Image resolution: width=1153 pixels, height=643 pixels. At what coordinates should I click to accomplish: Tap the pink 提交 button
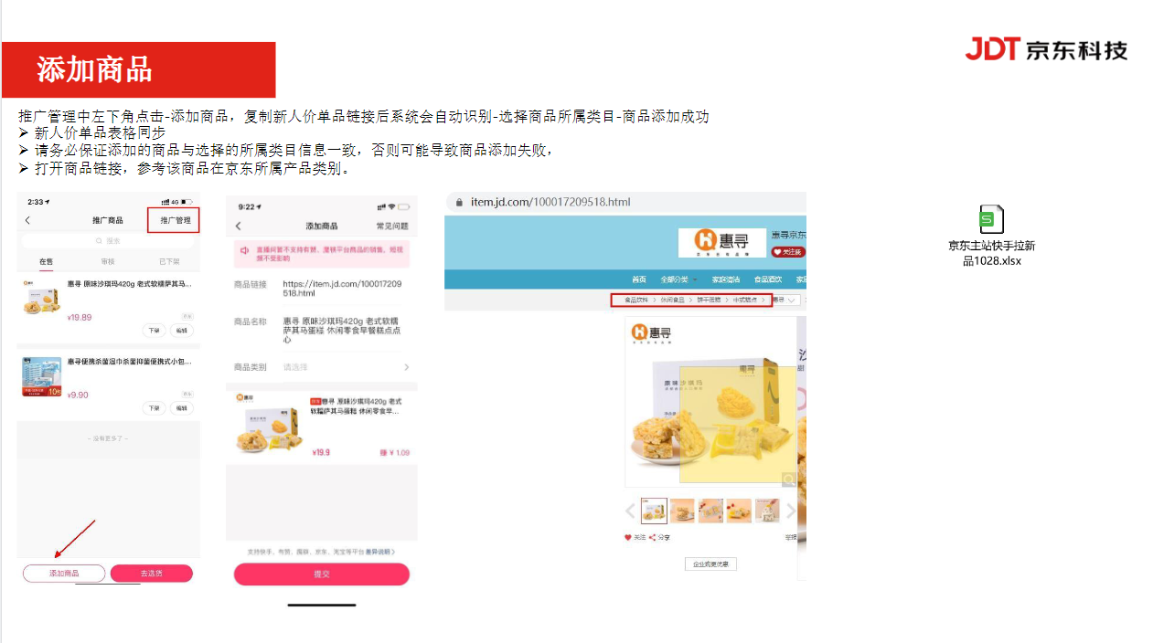pyautogui.click(x=322, y=574)
